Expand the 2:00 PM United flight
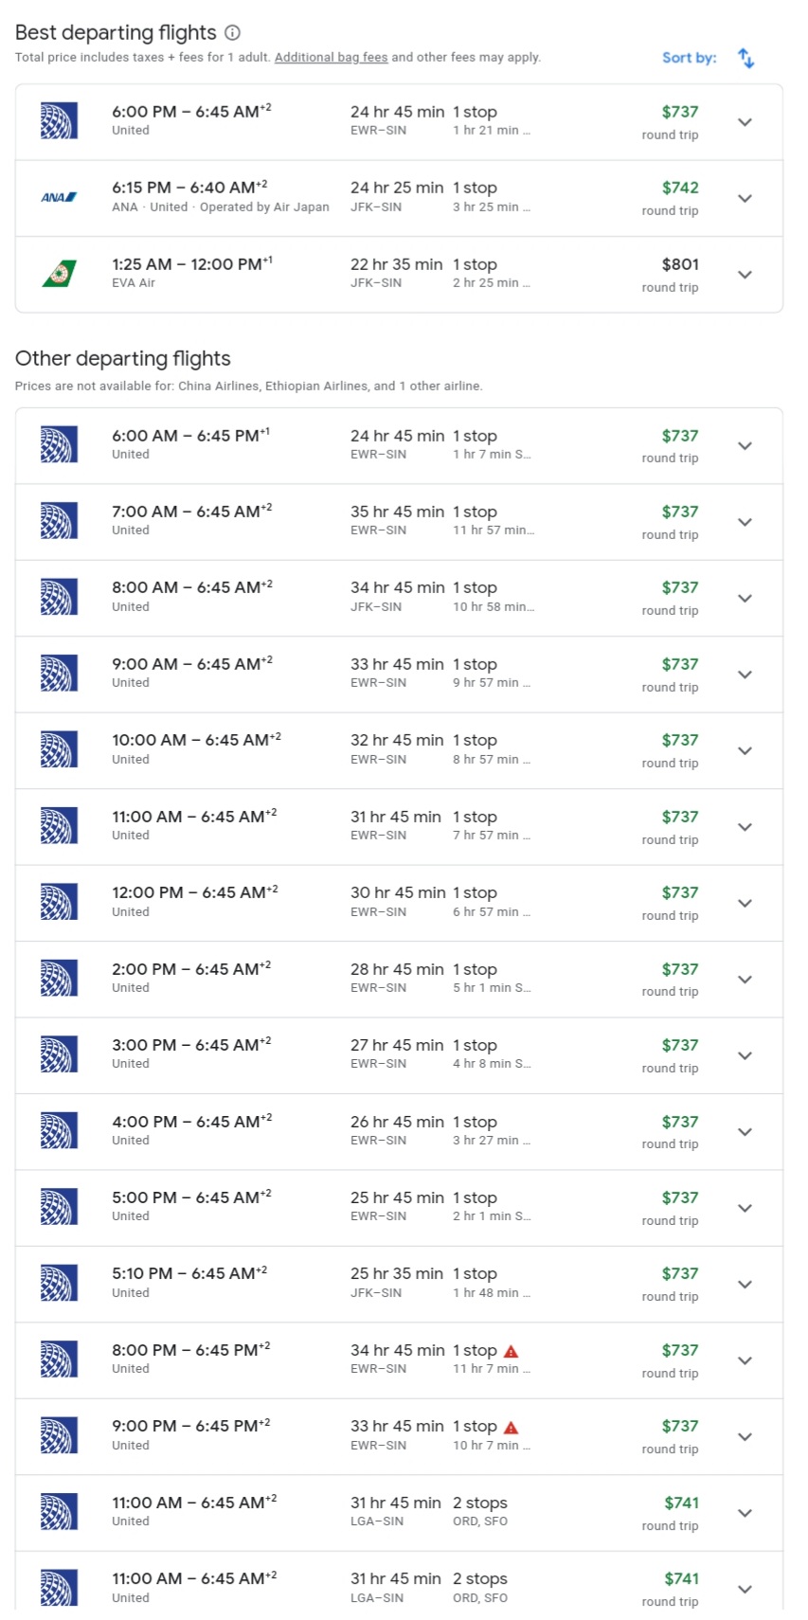 tap(745, 980)
